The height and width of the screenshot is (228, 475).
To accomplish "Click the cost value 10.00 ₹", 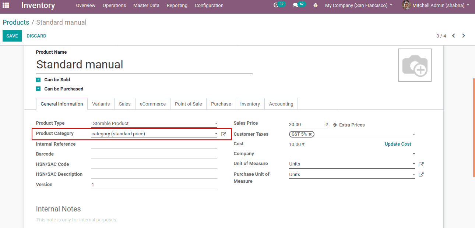I will (x=297, y=145).
